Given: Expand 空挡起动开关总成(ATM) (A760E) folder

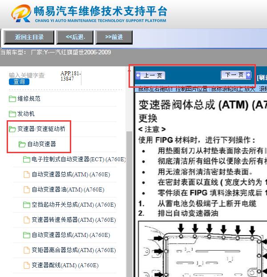Looking at the screenshot, I should coord(69,205).
